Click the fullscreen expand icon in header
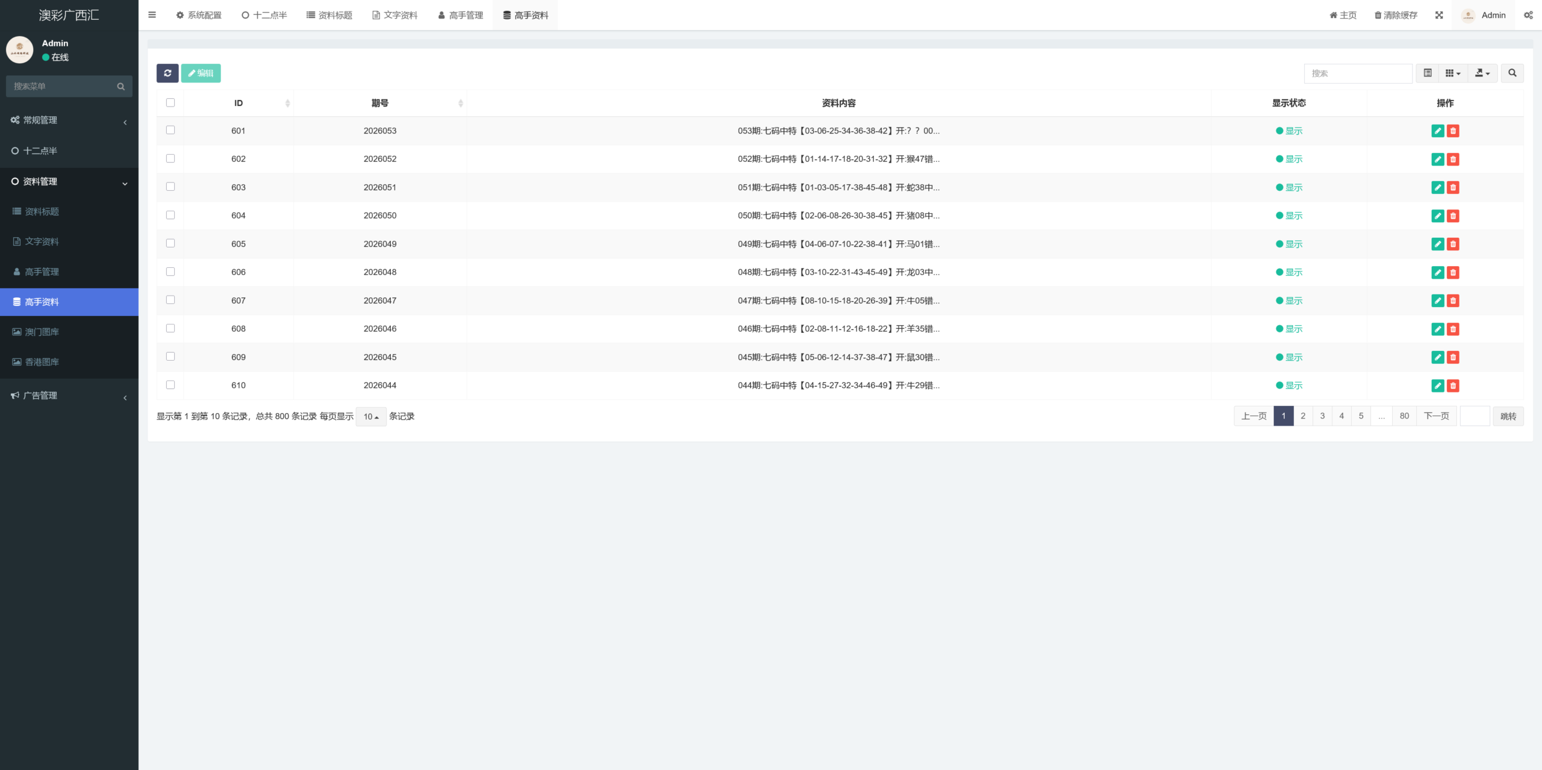The height and width of the screenshot is (770, 1542). 1439,15
